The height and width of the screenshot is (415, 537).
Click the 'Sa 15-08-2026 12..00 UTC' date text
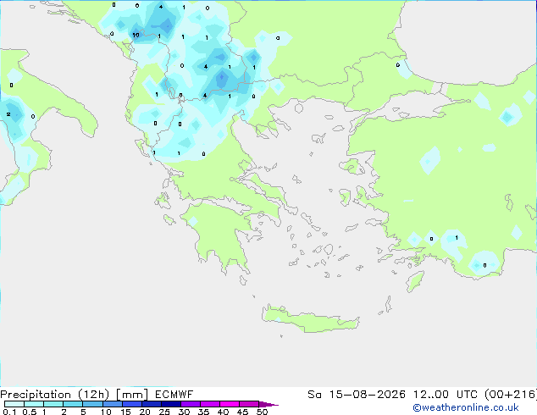[x=394, y=395]
